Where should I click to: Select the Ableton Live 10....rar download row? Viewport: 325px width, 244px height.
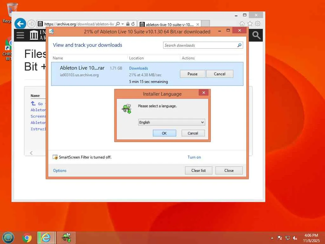click(147, 74)
